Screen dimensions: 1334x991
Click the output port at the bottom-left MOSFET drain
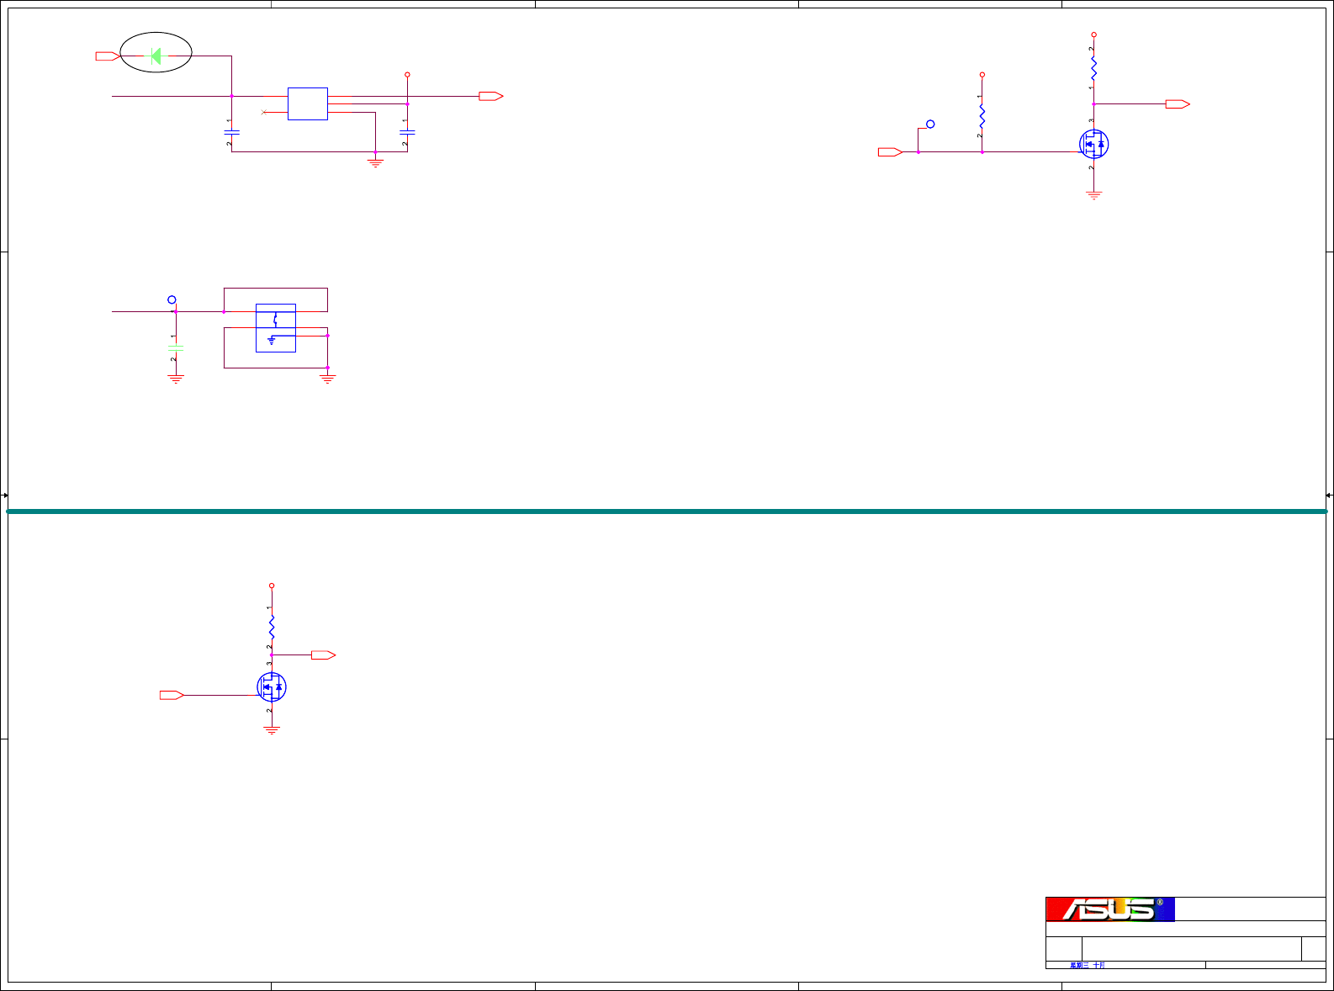tap(324, 655)
